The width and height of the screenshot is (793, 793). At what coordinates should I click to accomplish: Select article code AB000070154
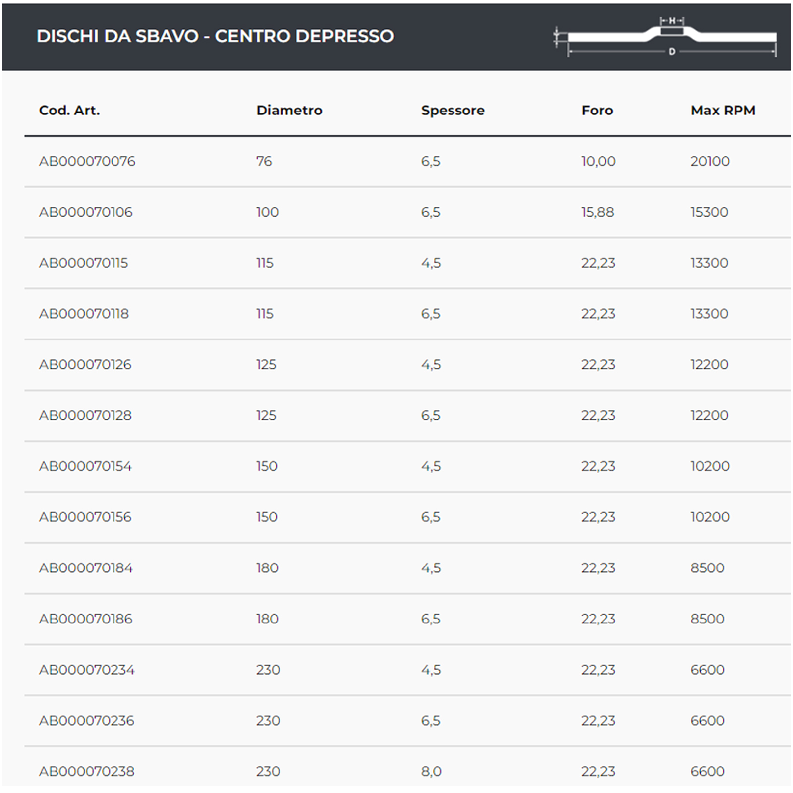(85, 466)
